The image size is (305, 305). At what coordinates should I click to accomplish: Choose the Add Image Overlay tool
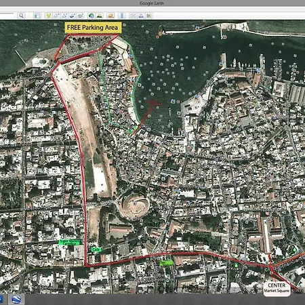click(73, 16)
